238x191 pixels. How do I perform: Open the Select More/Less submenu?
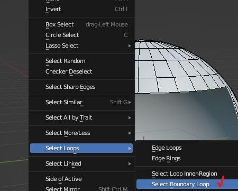coord(81,133)
